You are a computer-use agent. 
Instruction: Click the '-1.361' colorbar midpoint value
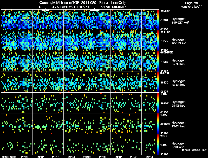164,20
